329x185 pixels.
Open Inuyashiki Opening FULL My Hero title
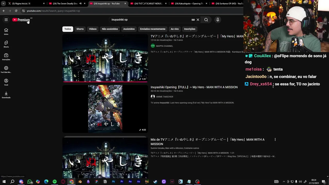point(194,87)
